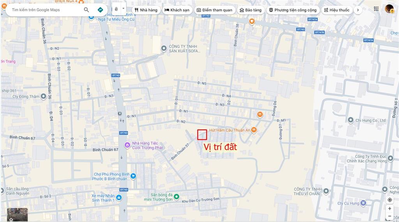Click the search magnifier icon
This screenshot has width=399, height=222.
click(86, 10)
